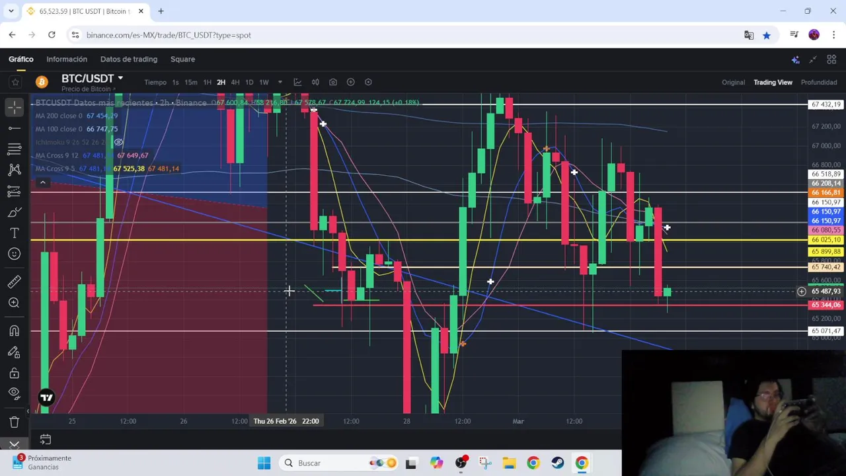This screenshot has height=476, width=846.
Task: Expand more time intervals dropdown
Action: pyautogui.click(x=280, y=82)
